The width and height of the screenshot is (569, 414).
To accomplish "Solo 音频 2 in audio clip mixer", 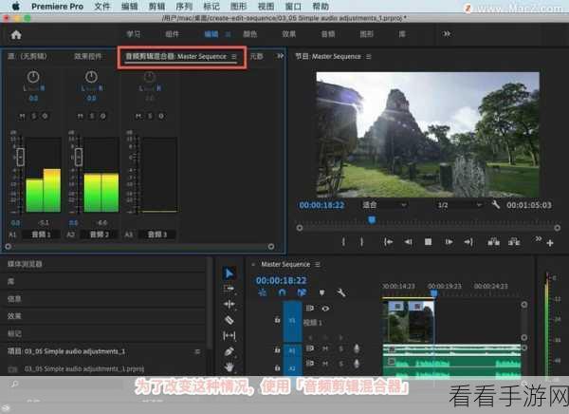I will [x=92, y=116].
